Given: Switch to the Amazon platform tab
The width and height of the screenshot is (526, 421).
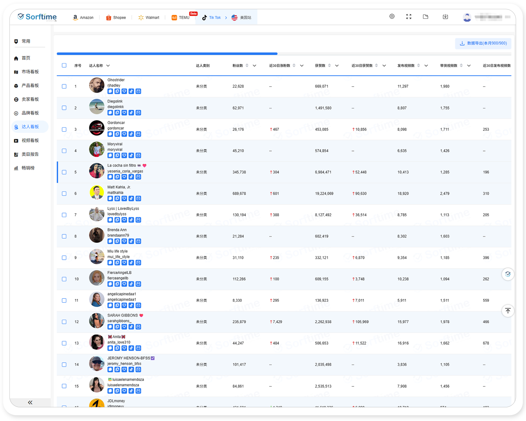Looking at the screenshot, I should click(83, 18).
